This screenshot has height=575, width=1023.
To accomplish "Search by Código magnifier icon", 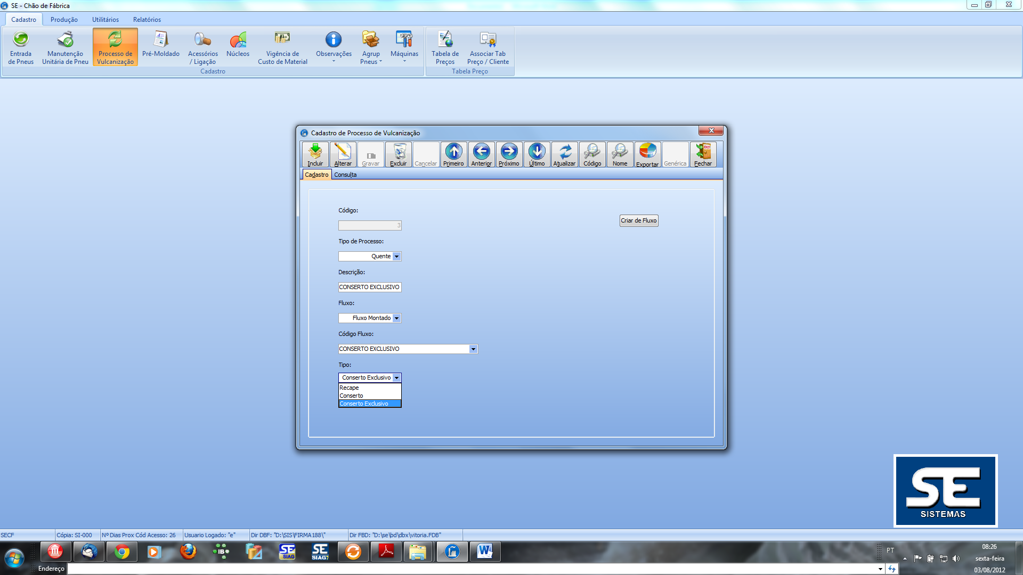I will (592, 154).
